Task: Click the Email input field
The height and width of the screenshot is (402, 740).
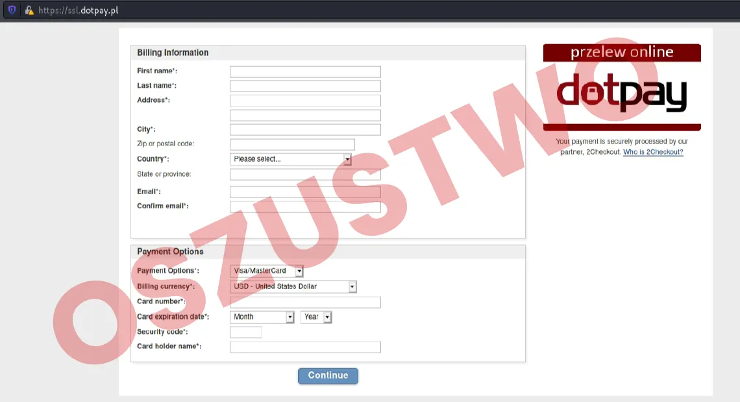Action: coord(305,192)
